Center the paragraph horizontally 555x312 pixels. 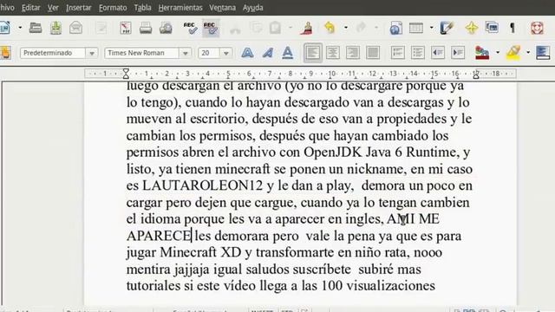coord(333,53)
